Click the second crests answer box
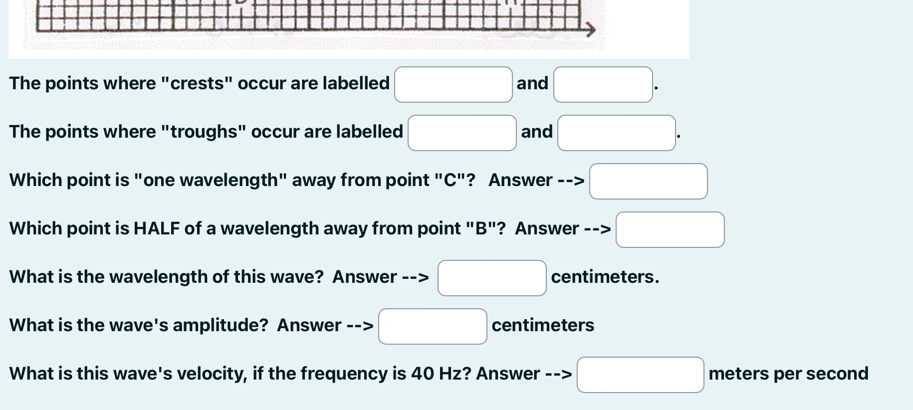The image size is (913, 410). (x=603, y=84)
